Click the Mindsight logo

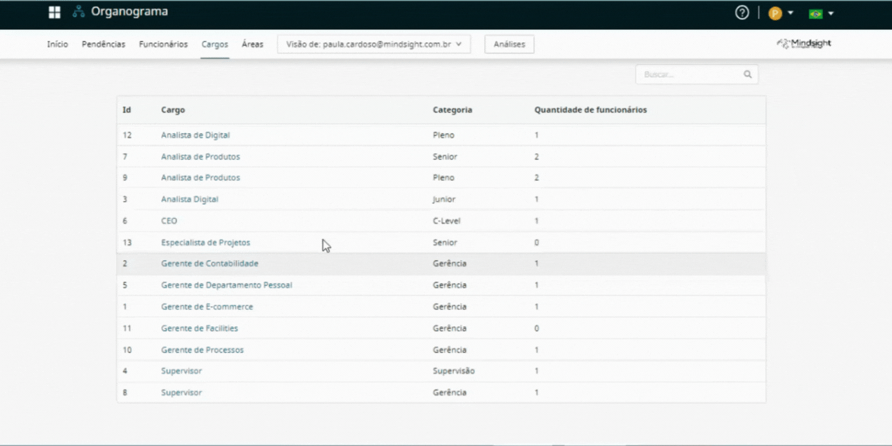click(x=804, y=43)
